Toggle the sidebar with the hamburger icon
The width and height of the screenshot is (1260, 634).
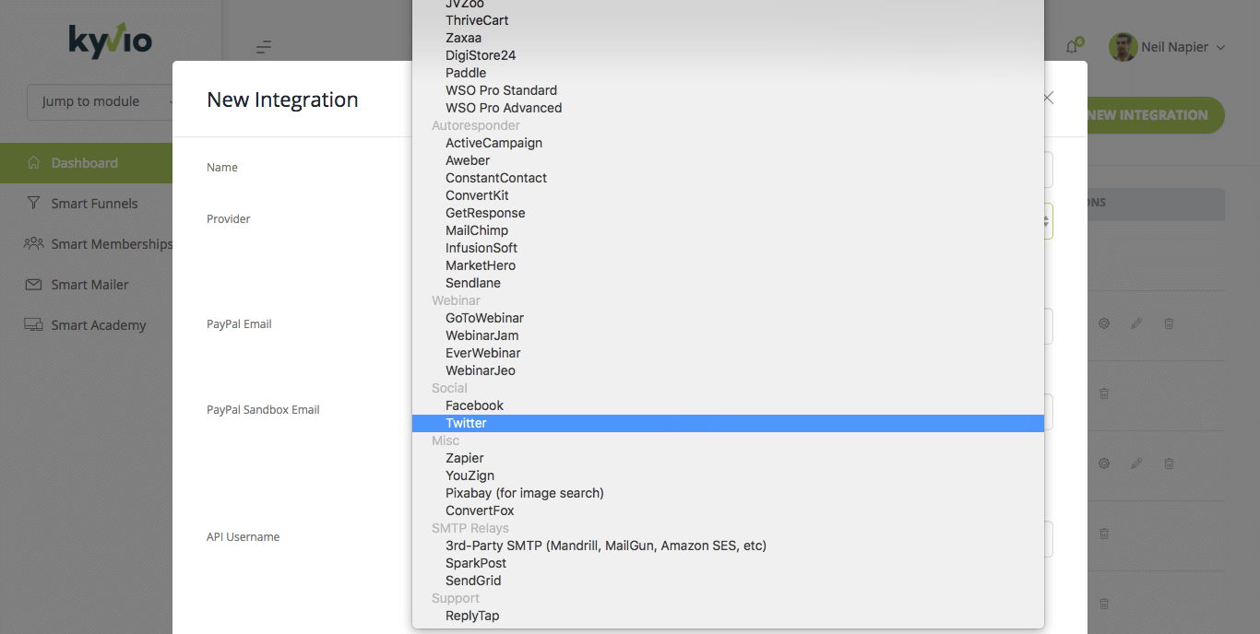pyautogui.click(x=264, y=47)
